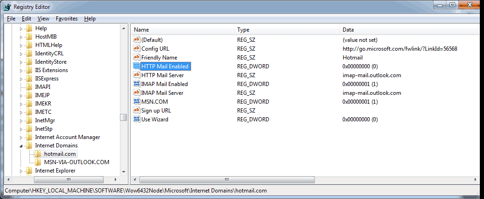
Task: Click the Config URL data http://go.microsoft.com/fwlink/?LinkId=56568
Action: tap(400, 48)
